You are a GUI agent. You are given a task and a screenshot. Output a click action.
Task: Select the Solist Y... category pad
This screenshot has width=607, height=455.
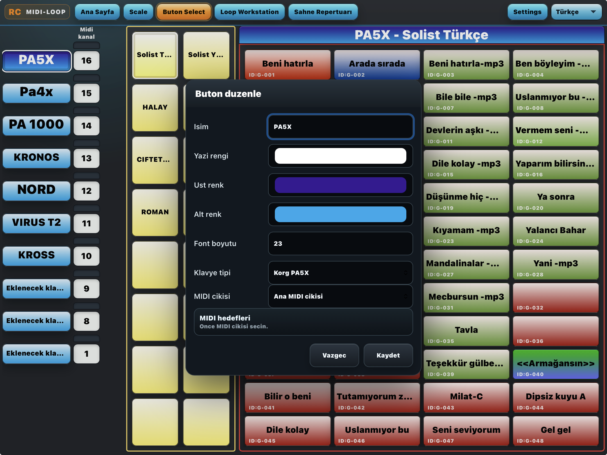click(206, 55)
